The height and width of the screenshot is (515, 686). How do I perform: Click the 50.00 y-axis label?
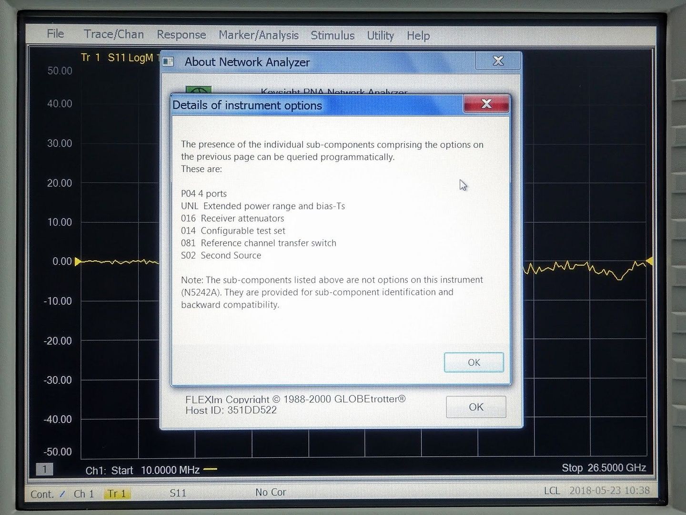point(60,71)
